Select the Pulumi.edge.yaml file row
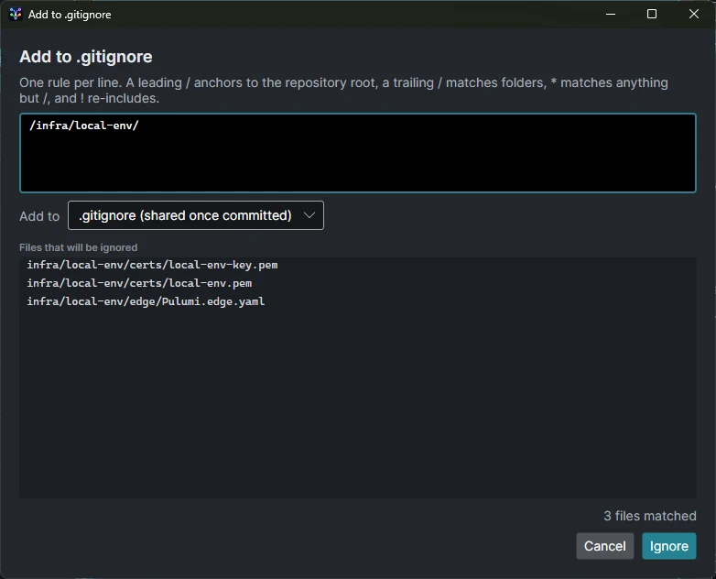This screenshot has height=579, width=716. pyautogui.click(x=358, y=301)
